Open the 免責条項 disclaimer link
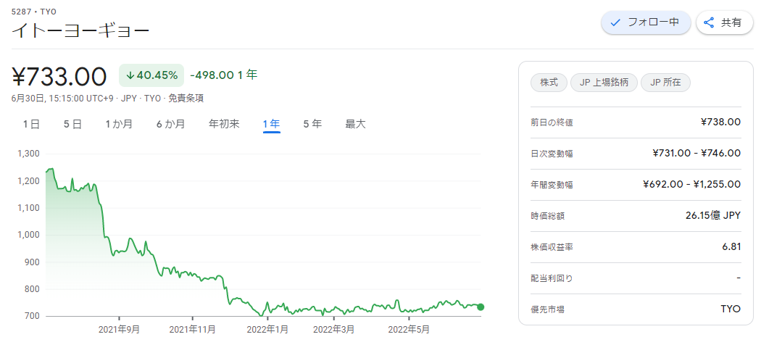Viewport: 761px width, 337px height. coord(186,99)
